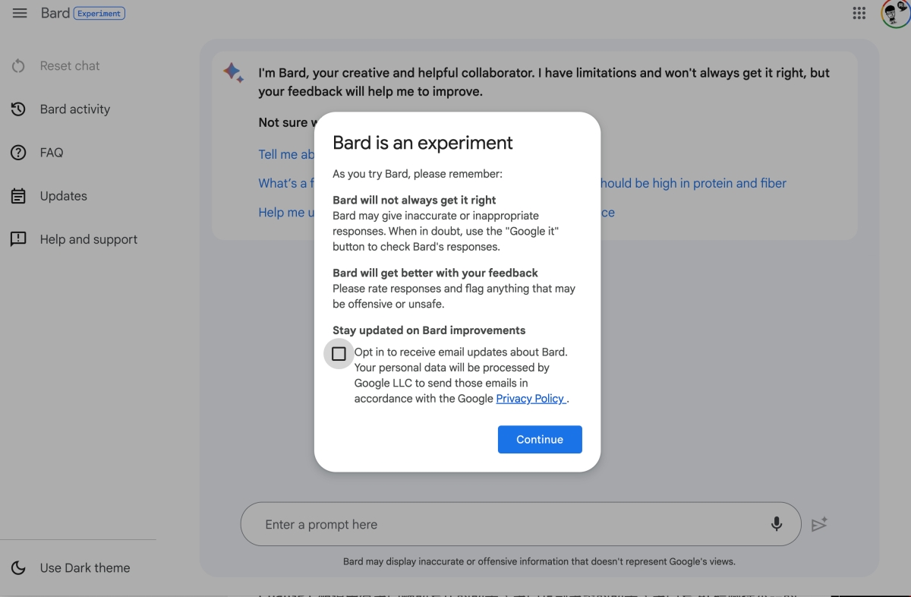Click the Updates calendar icon
The image size is (911, 597).
(19, 196)
